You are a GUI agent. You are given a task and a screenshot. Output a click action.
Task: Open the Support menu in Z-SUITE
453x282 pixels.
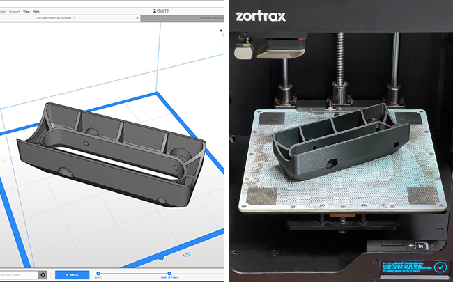(14, 12)
